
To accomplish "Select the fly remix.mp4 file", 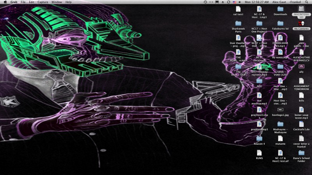I will (x=280, y=52).
